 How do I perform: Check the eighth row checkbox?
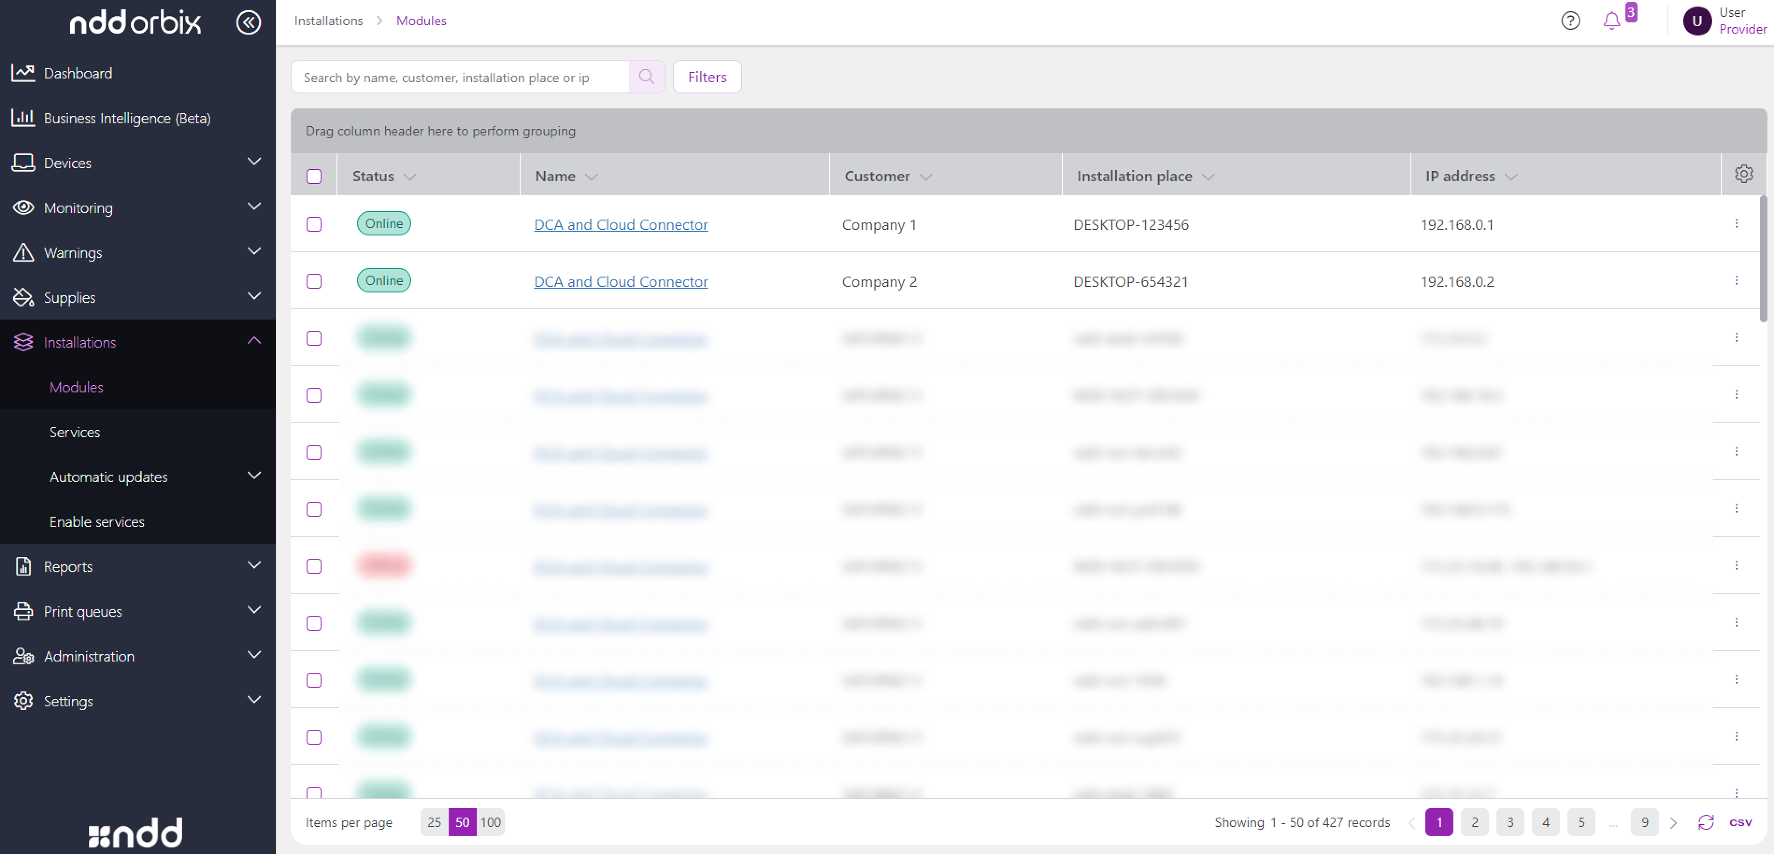click(x=314, y=623)
